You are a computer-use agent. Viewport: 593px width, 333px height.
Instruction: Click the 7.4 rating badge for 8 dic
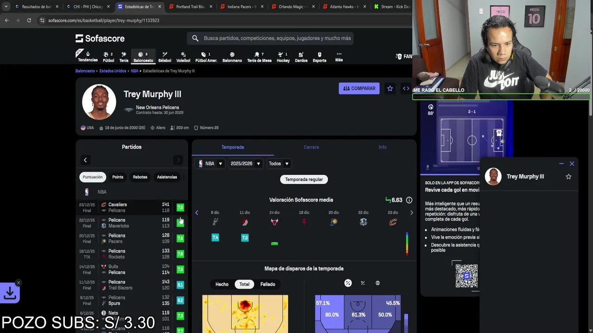point(215,238)
